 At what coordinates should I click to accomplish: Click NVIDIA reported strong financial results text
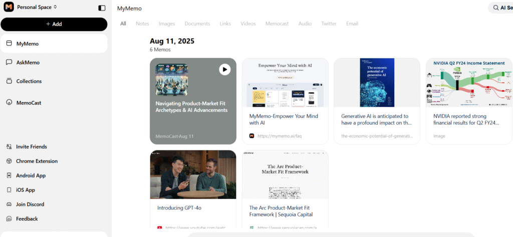tap(466, 119)
